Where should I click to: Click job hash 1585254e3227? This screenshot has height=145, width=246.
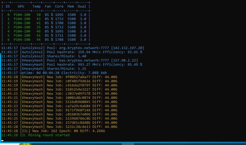78,89
